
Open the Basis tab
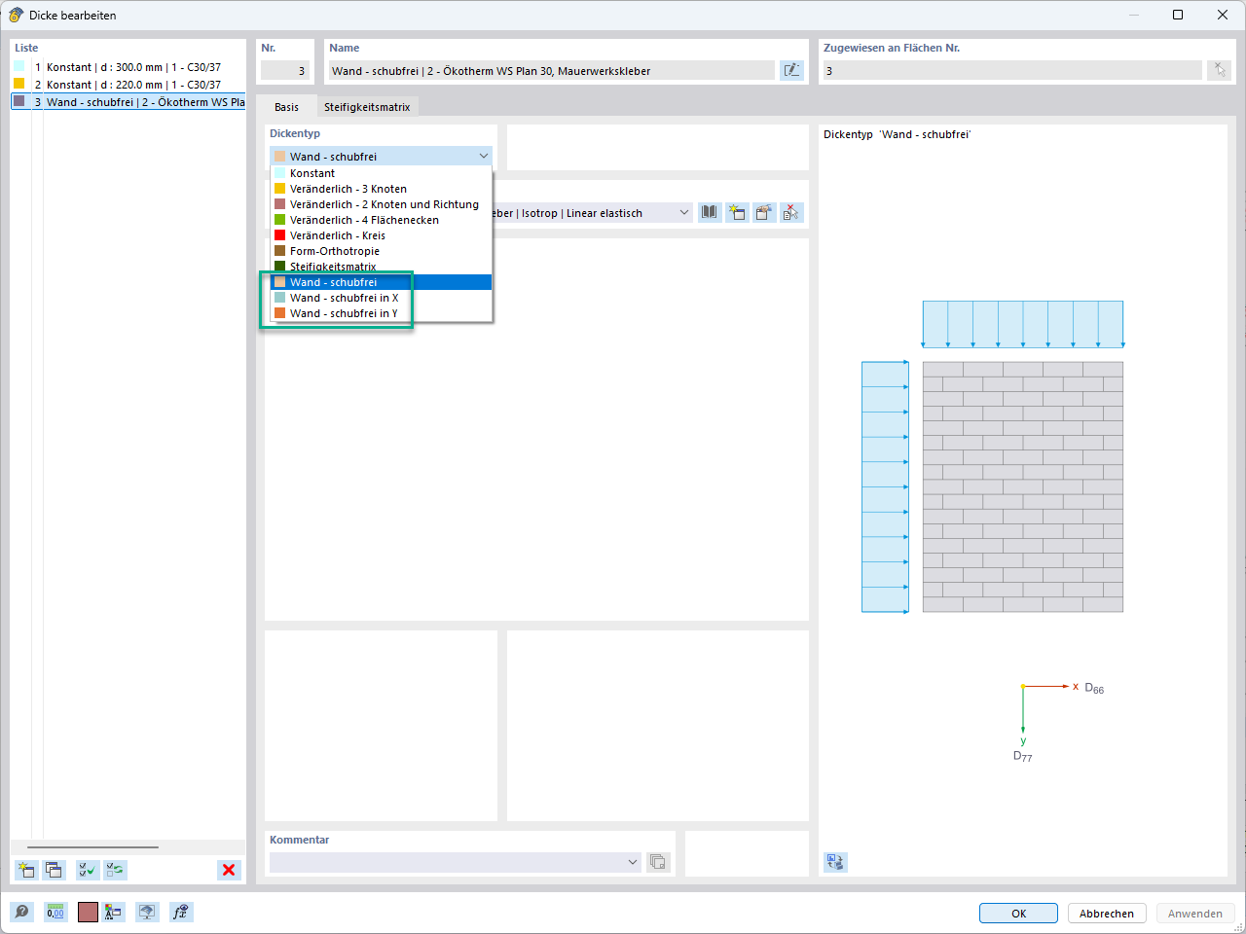point(286,107)
